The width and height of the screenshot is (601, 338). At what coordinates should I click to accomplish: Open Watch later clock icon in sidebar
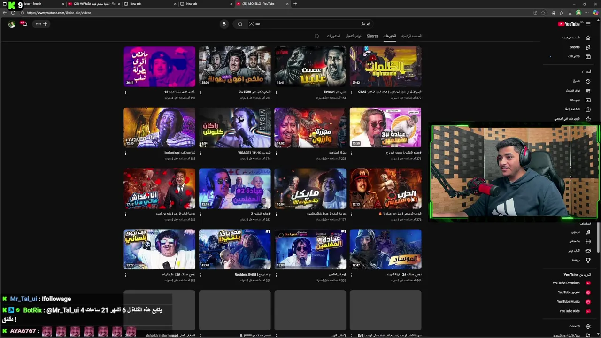pyautogui.click(x=588, y=109)
